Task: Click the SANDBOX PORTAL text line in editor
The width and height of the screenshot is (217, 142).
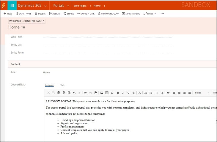Action: [x=90, y=101]
